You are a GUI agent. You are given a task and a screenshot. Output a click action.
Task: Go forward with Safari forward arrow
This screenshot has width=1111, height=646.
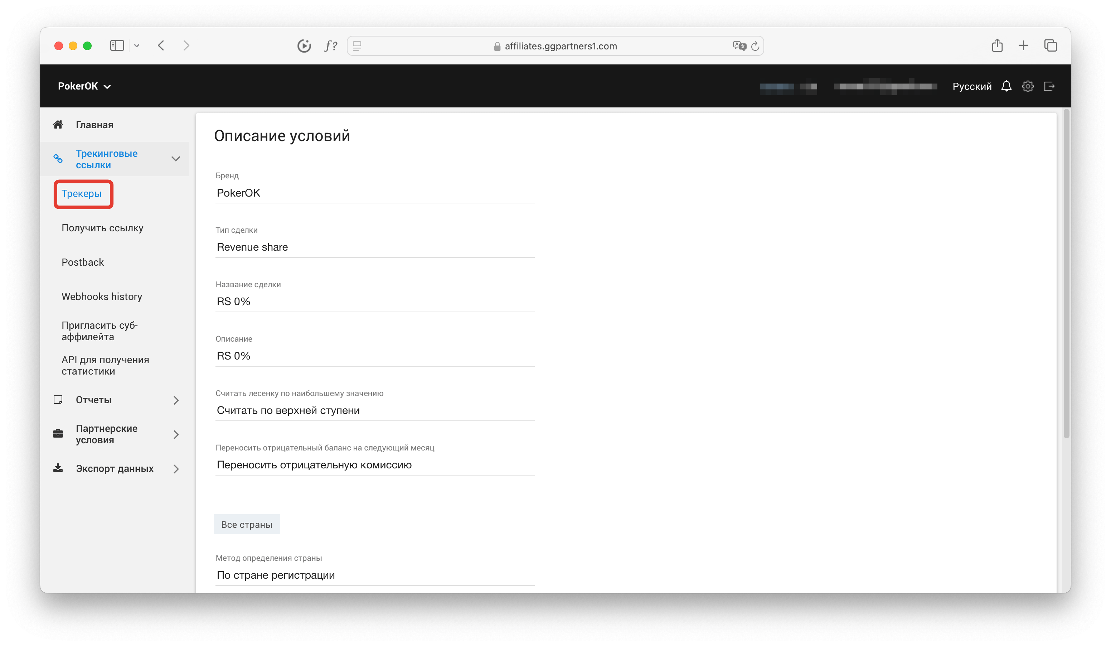[x=186, y=45]
